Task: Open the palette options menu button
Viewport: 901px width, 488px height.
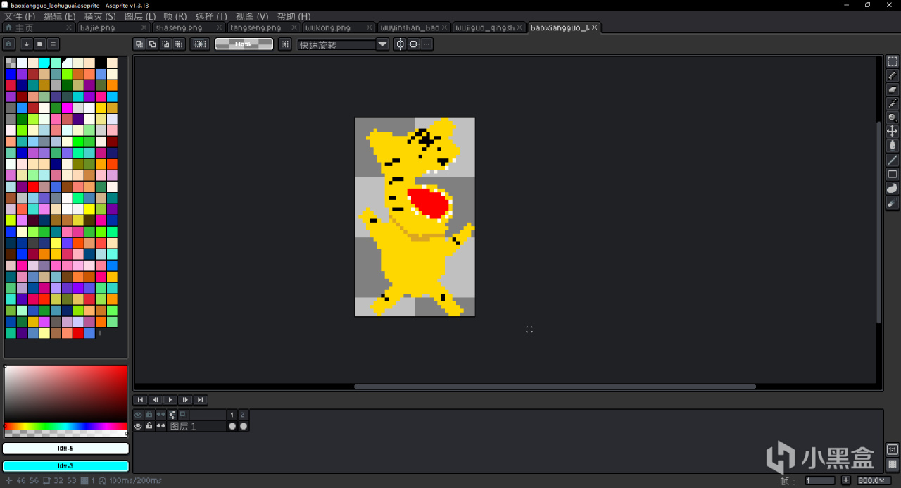Action: pos(53,44)
